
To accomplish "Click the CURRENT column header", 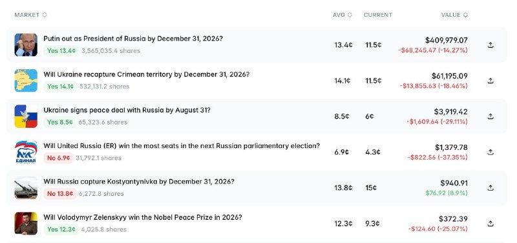I will (x=378, y=15).
